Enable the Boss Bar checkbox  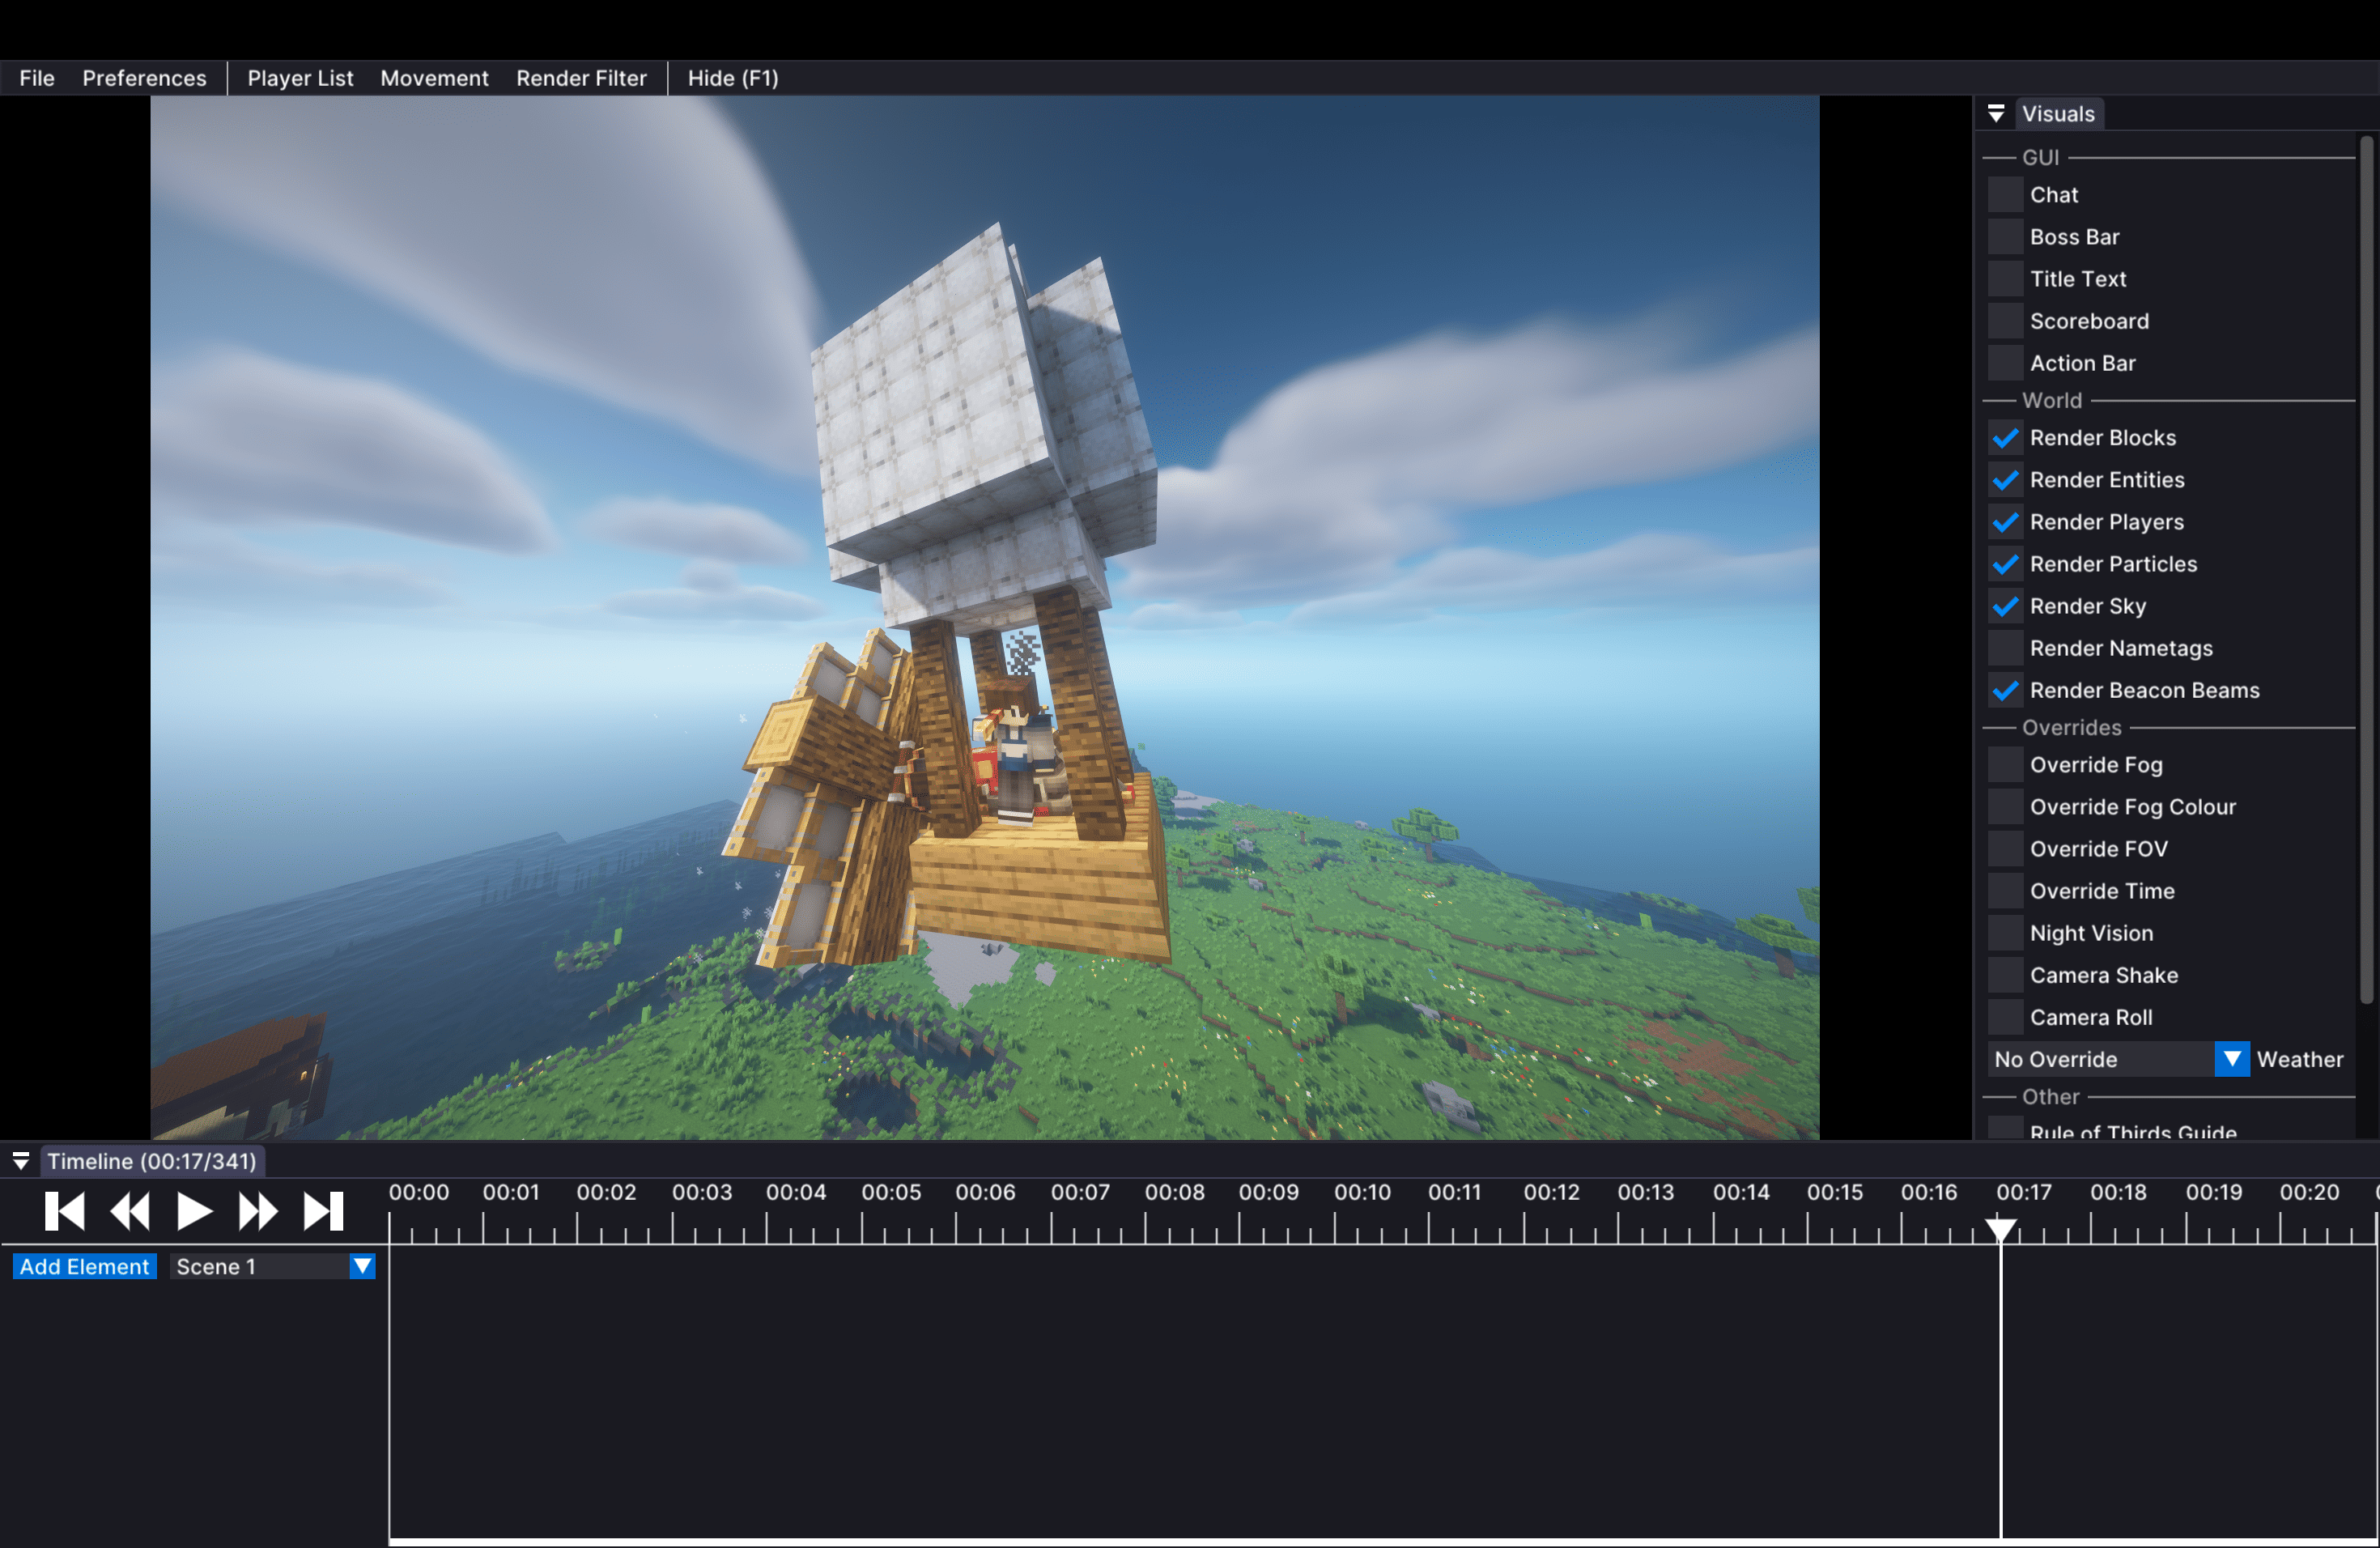click(x=2005, y=237)
